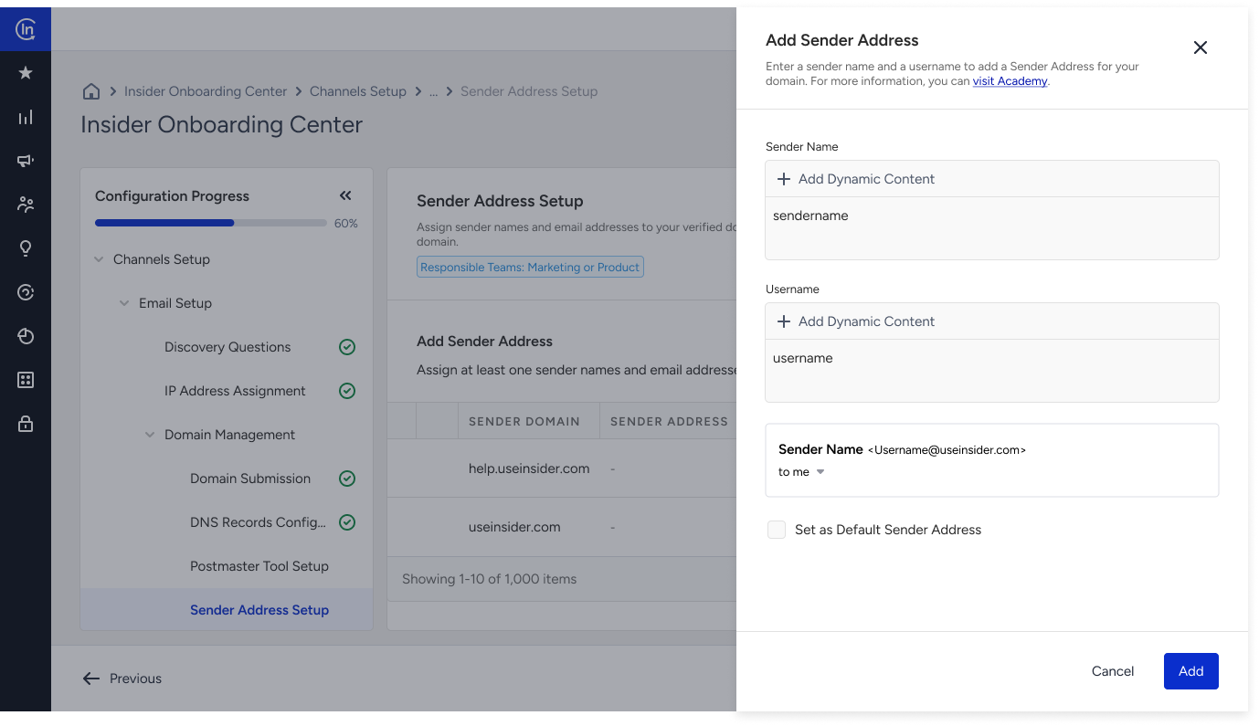Viewport: 1259px width, 726px height.
Task: Click the Cancel button
Action: (x=1113, y=671)
